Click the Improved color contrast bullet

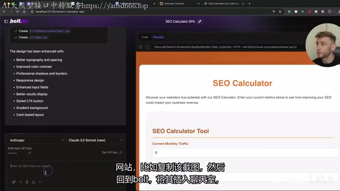click(34, 67)
